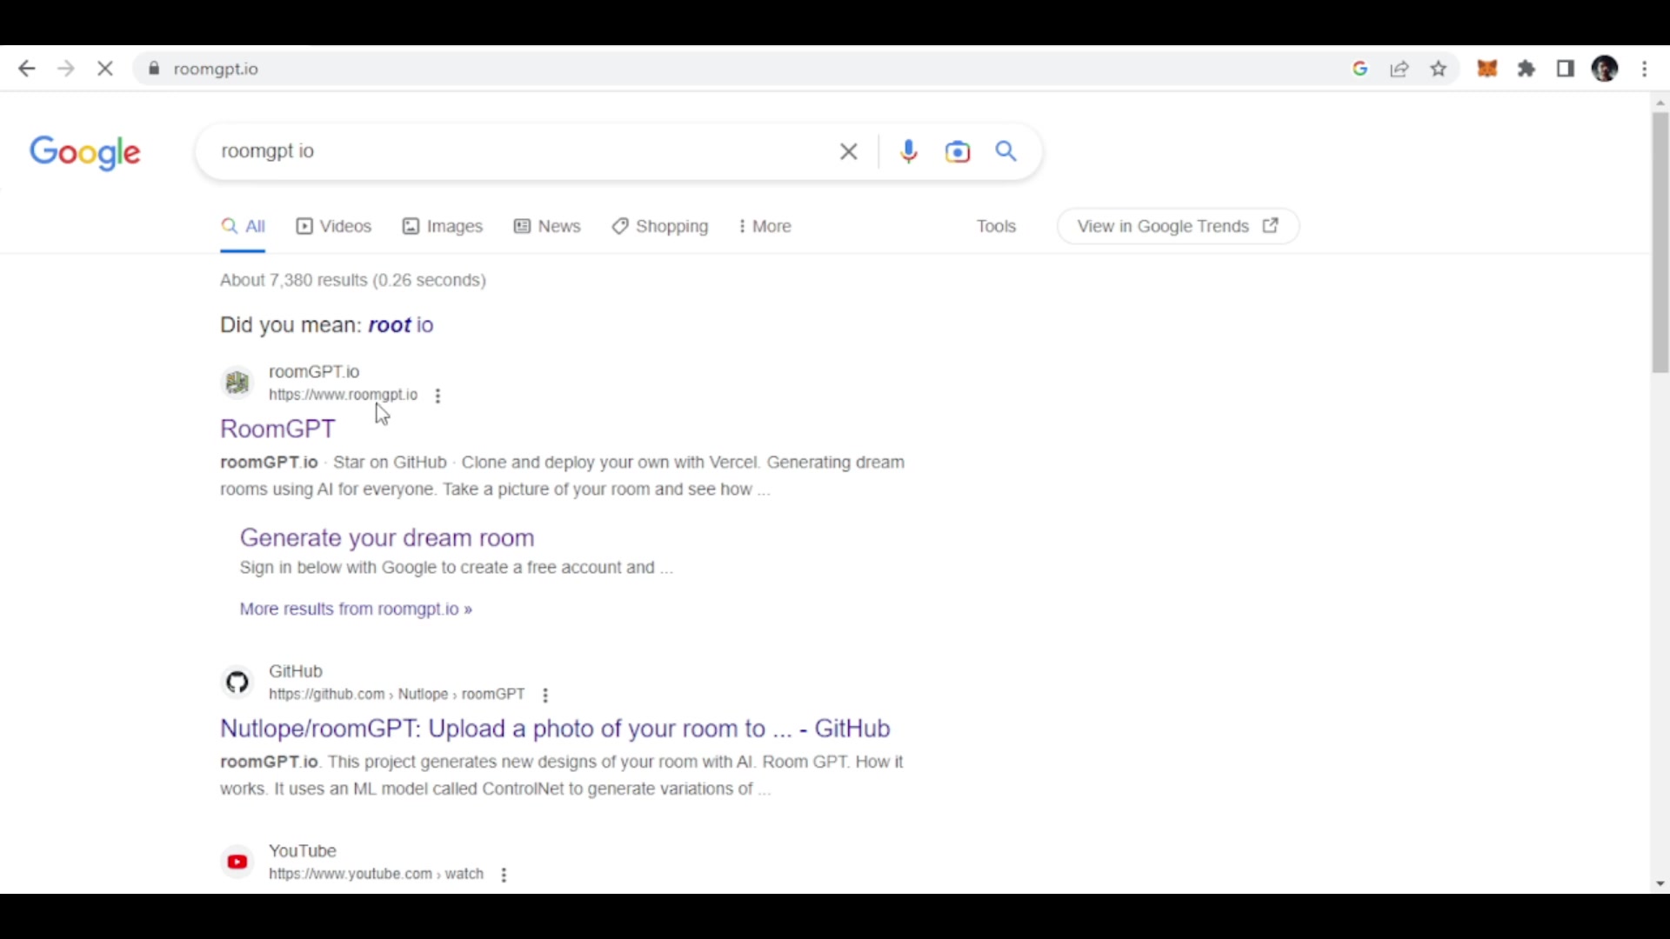Viewport: 1670px width, 939px height.
Task: Click the browser forward arrow
Action: point(66,69)
